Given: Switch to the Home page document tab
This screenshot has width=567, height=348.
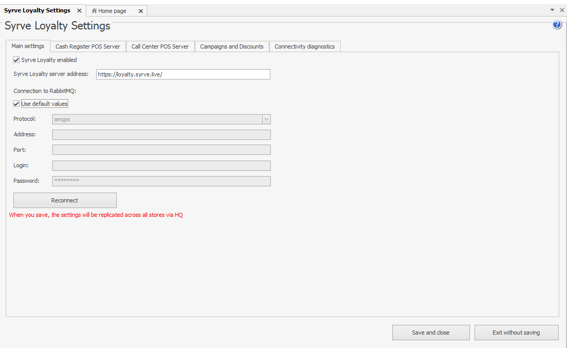Looking at the screenshot, I should coord(112,11).
